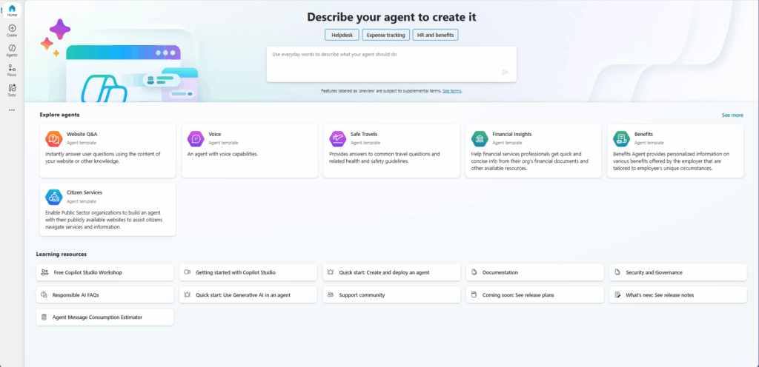Open Quick start: Create and deploy an agent
Image resolution: width=759 pixels, height=367 pixels.
(385, 272)
